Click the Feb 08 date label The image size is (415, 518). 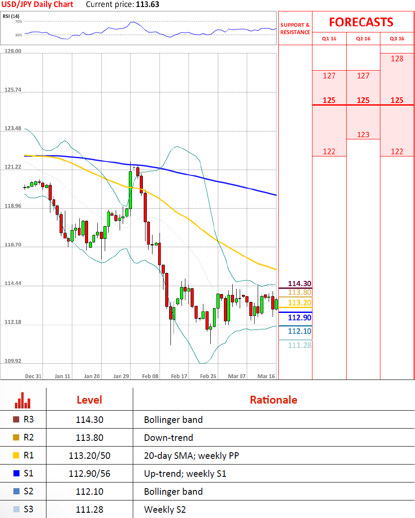click(x=150, y=376)
